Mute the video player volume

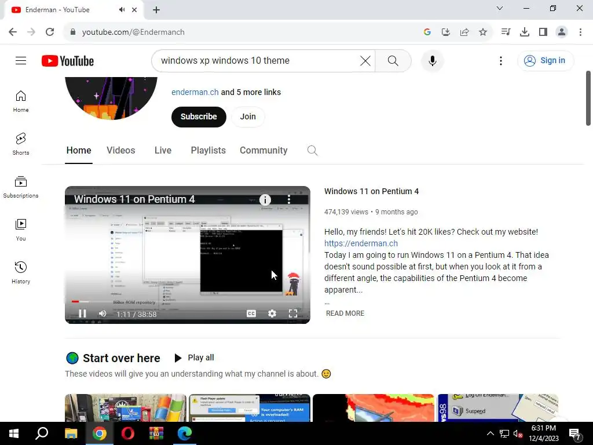103,313
